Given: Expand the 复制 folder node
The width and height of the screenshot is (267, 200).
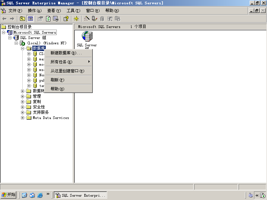Looking at the screenshot, I should (22, 102).
